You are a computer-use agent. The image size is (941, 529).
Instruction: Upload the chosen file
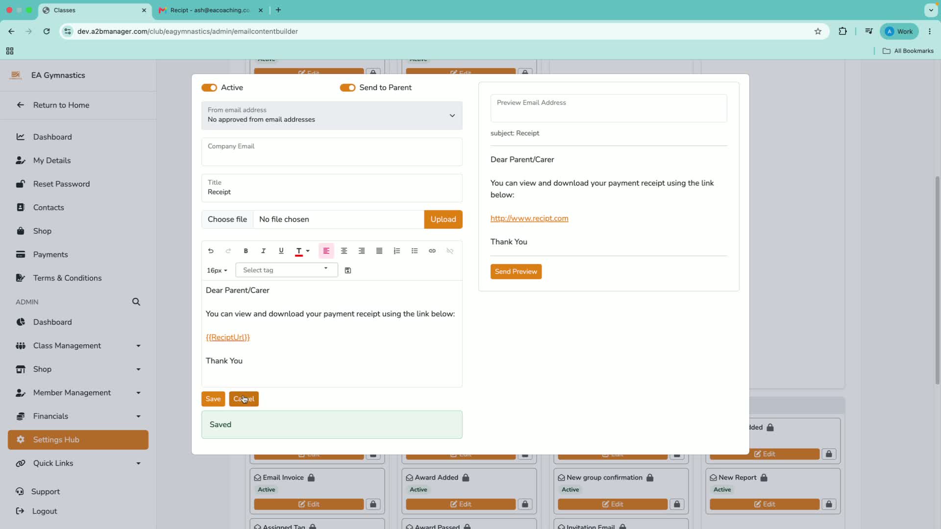coord(443,219)
